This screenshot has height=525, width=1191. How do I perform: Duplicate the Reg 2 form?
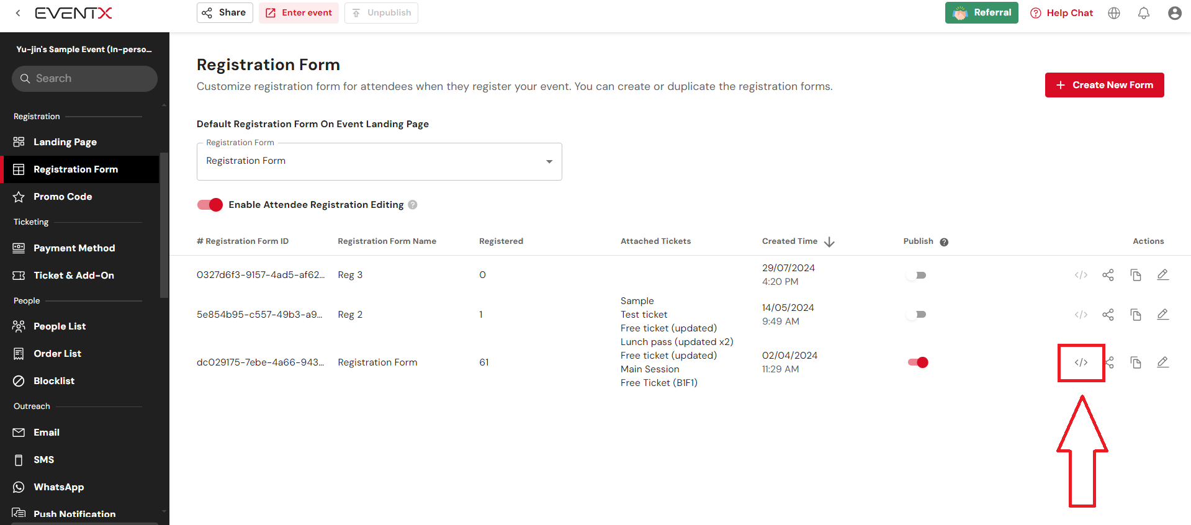point(1136,315)
